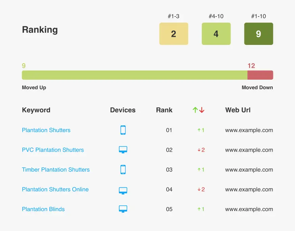Click rank value 02
This screenshot has width=295, height=231.
(169, 150)
